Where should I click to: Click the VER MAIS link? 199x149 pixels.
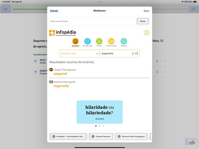[99, 119]
